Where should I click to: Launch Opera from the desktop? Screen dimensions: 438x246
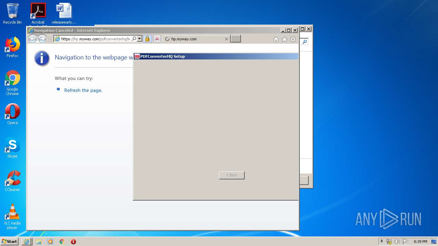click(x=12, y=114)
